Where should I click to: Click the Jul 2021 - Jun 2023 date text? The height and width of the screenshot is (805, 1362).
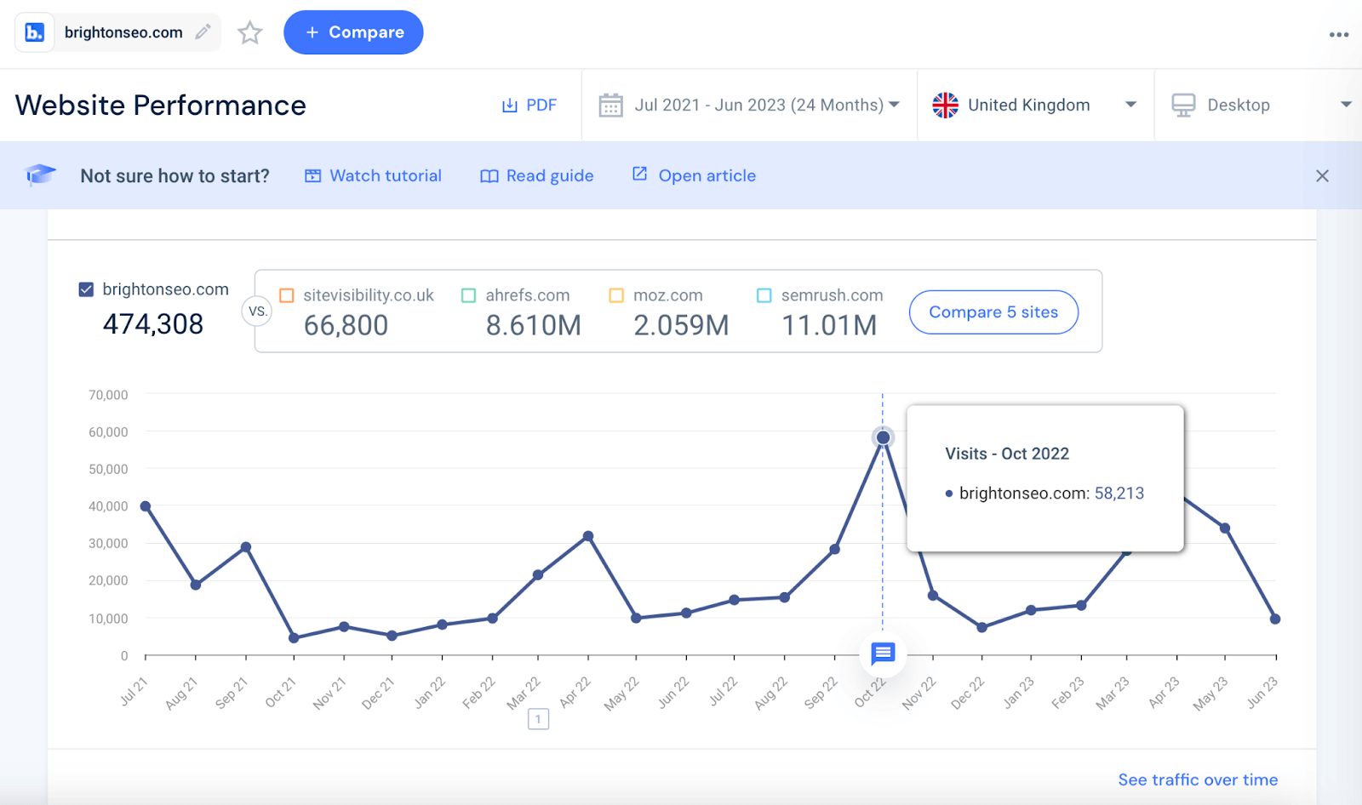(x=759, y=106)
